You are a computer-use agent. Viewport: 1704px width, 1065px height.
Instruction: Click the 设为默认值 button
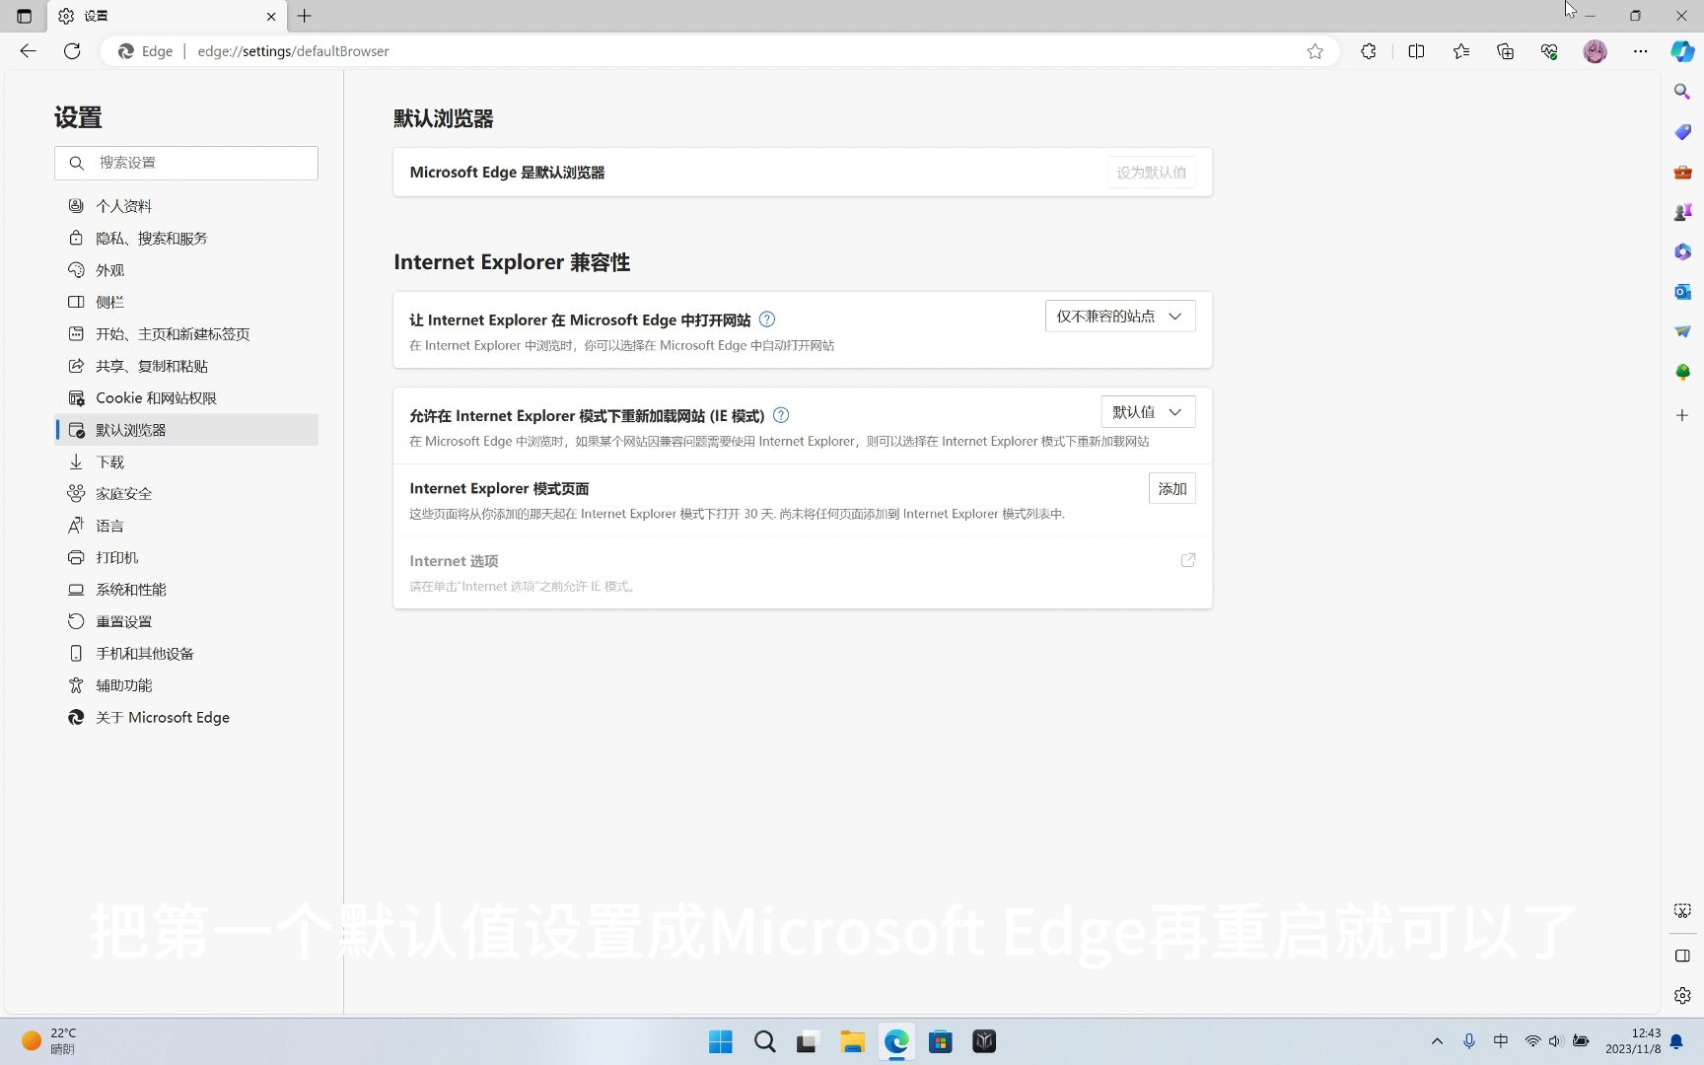[x=1151, y=173]
